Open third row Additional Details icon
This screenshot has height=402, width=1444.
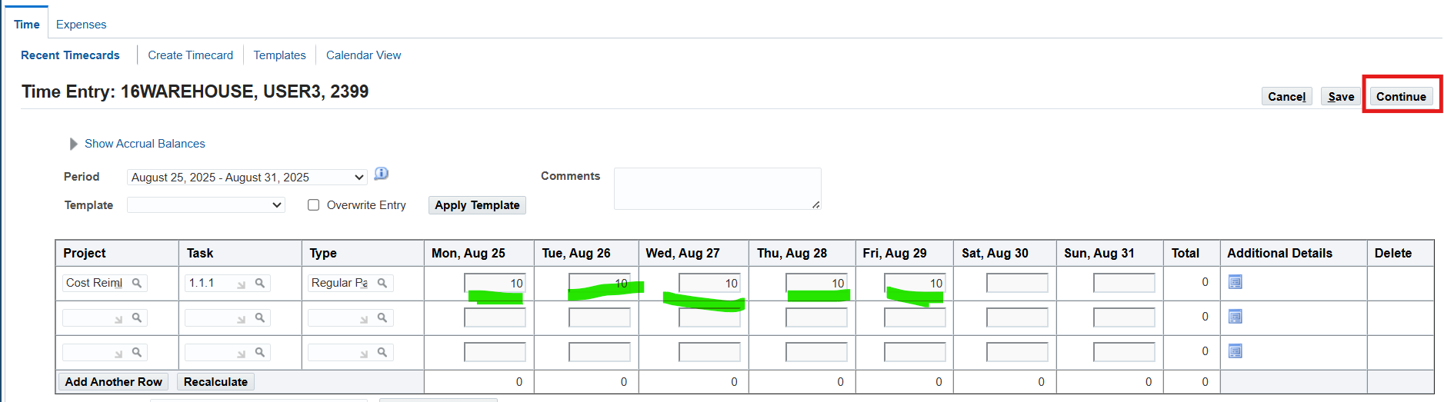pyautogui.click(x=1236, y=351)
